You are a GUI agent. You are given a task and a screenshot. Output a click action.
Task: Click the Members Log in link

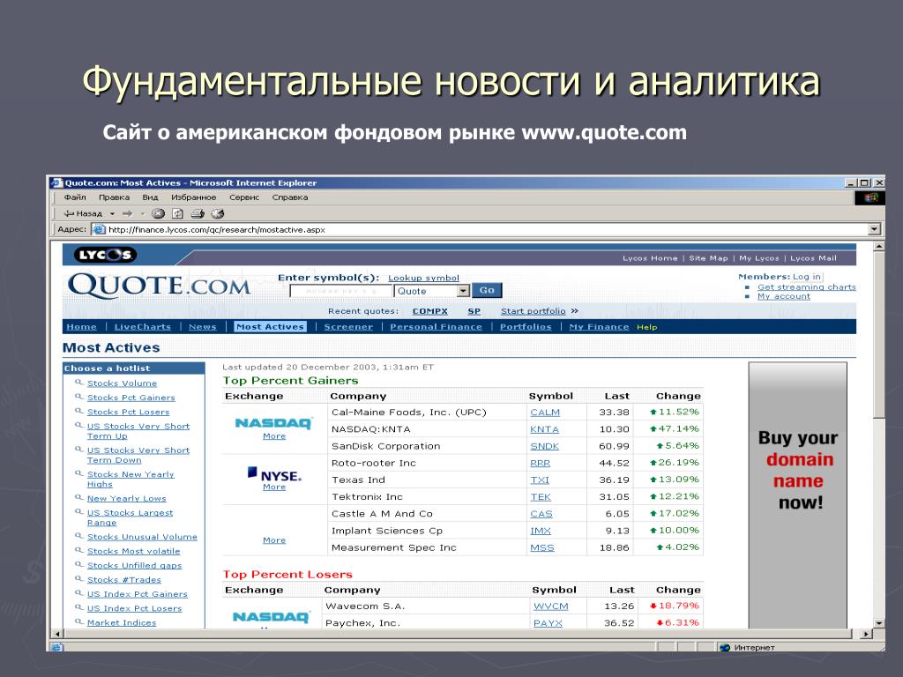point(806,277)
